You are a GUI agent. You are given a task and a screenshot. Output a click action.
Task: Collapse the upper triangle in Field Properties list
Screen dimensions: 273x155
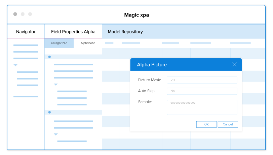point(56,84)
